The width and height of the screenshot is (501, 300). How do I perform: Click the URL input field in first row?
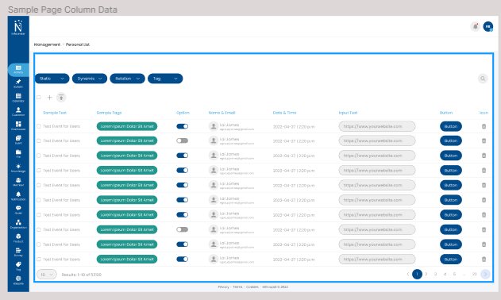[x=377, y=126]
